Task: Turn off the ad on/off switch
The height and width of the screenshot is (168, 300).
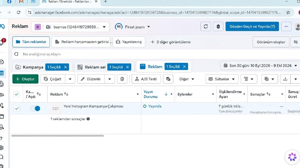Action: coord(35,108)
